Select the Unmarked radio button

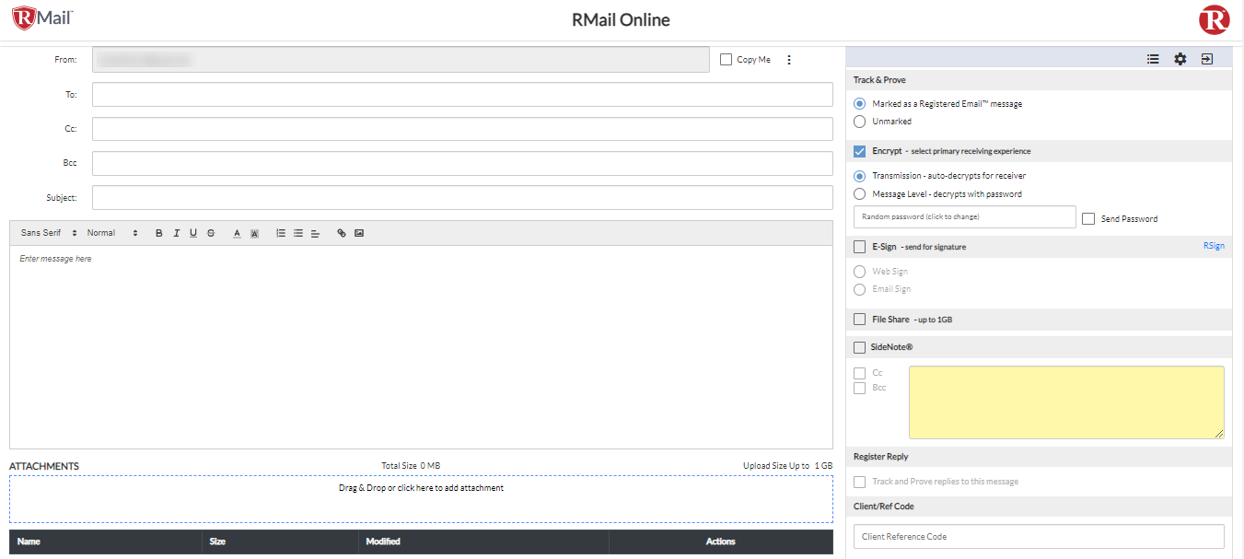click(x=858, y=121)
